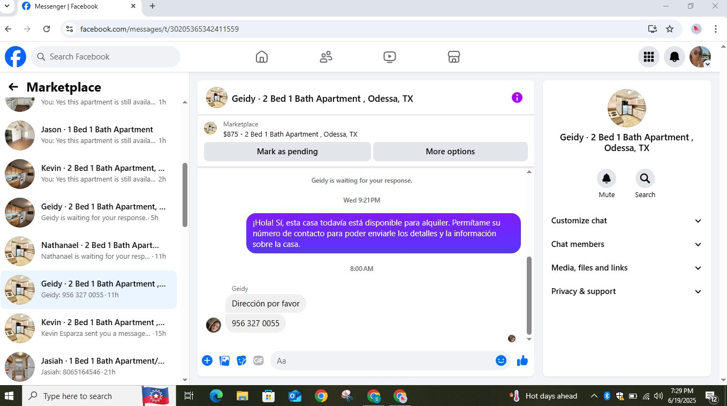The height and width of the screenshot is (406, 727).
Task: Click the browser address bar URL
Action: click(x=160, y=29)
